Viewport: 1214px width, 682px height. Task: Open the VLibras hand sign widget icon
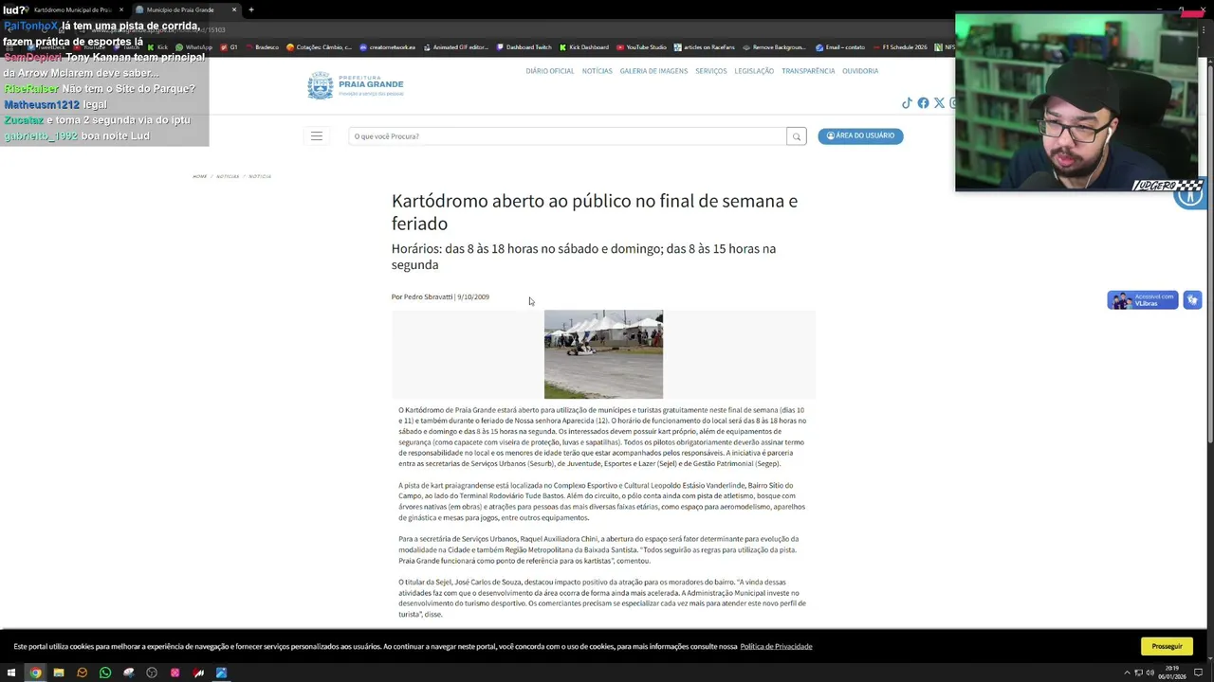(1192, 300)
